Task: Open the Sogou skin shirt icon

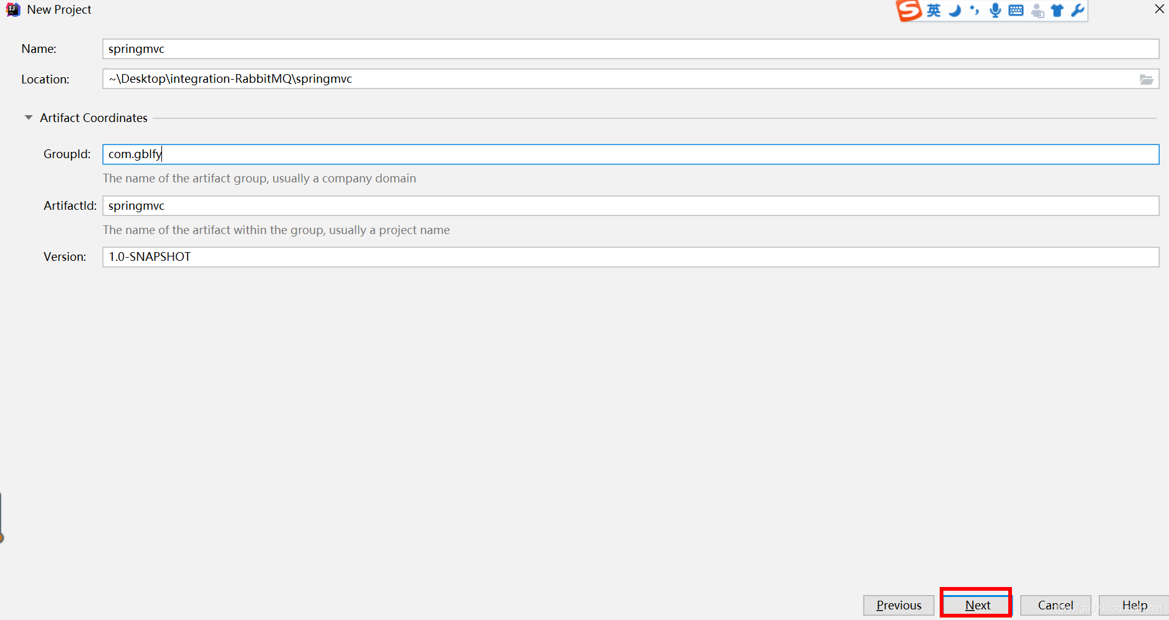Action: coord(1057,11)
